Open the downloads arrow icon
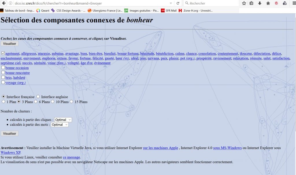Image resolution: width=296 pixels, height=175 pixels. click(x=260, y=3)
